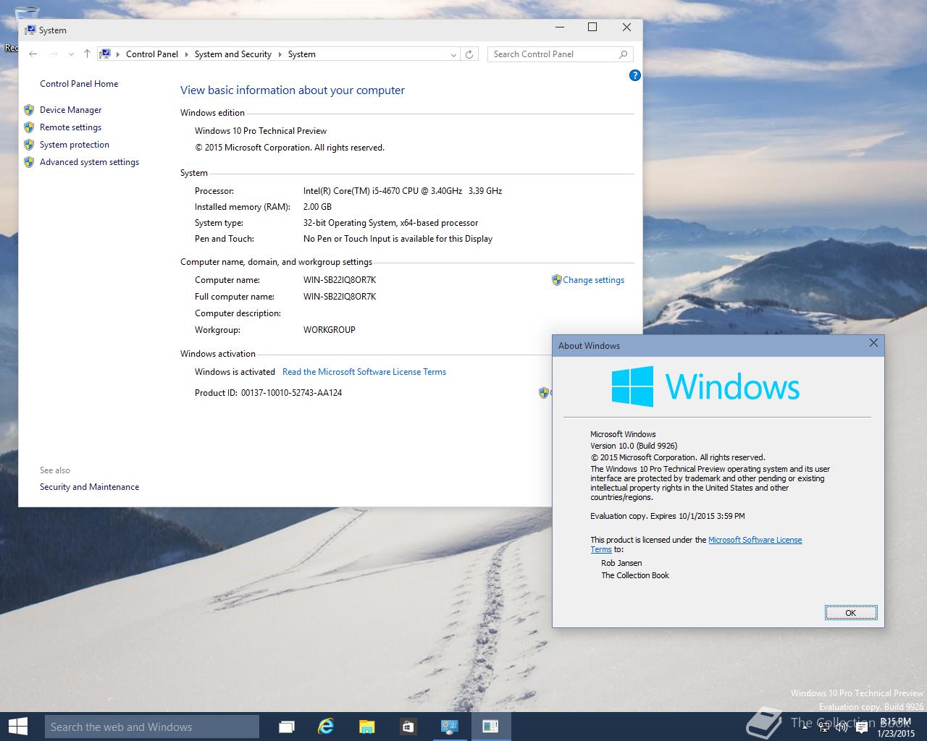Image resolution: width=927 pixels, height=741 pixels.
Task: Open Microsoft Software License Terms link in About Windows
Action: [755, 540]
